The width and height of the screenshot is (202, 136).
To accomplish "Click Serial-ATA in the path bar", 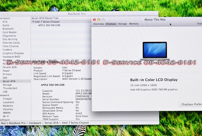I will point(52,123).
